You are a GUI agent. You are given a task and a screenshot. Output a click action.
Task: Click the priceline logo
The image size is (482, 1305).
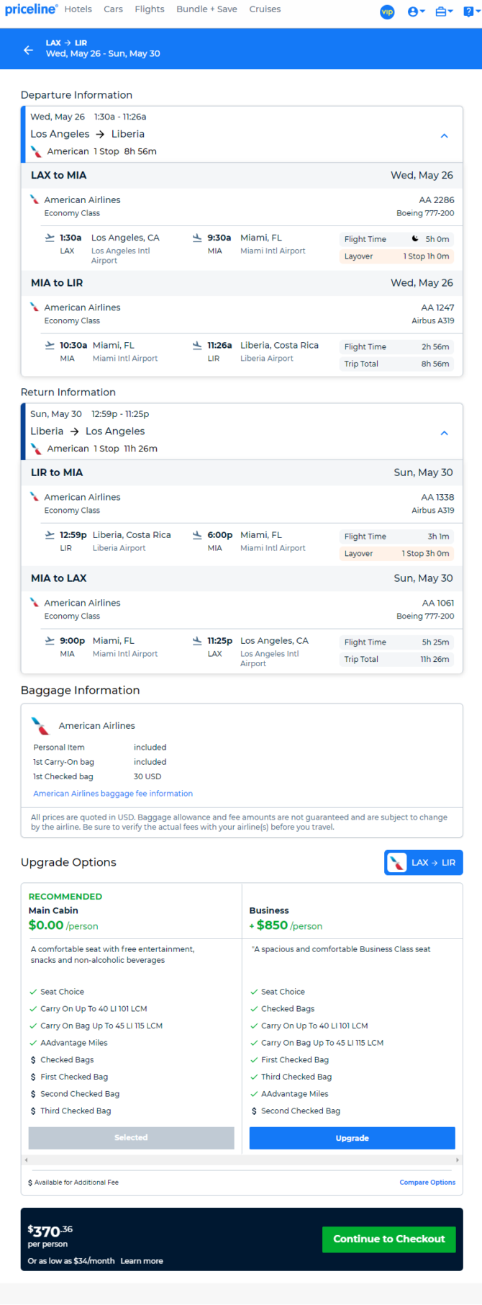click(x=31, y=9)
